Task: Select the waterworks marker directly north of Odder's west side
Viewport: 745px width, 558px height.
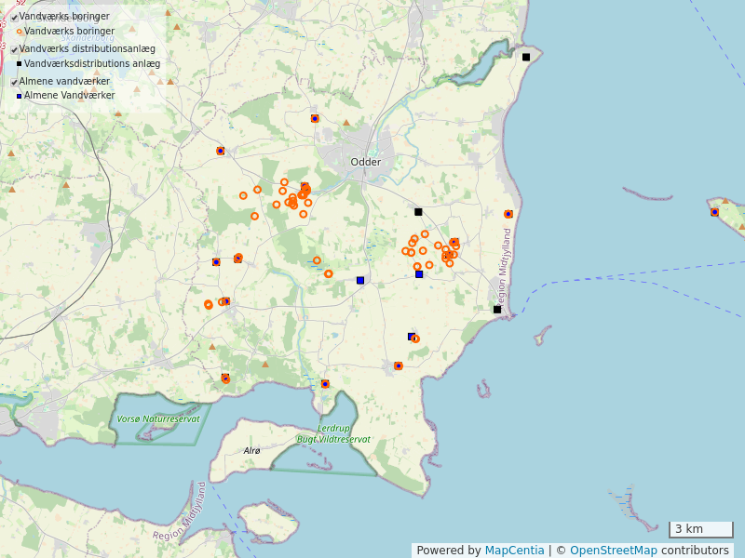Action: (x=315, y=118)
